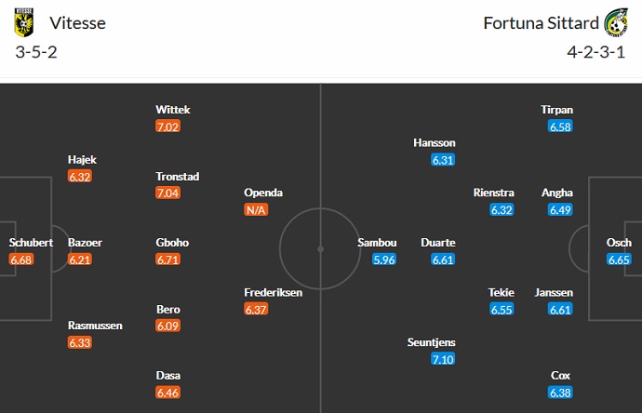Screen dimensions: 642x413
Task: Select Dasa's 6.46 rating badge
Action: [x=167, y=393]
